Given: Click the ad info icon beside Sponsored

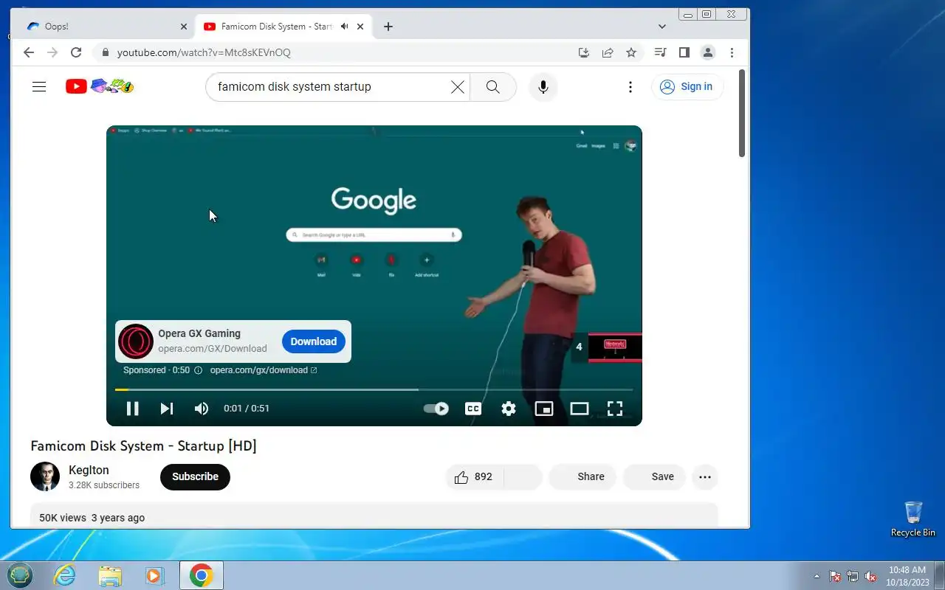Looking at the screenshot, I should coord(198,370).
